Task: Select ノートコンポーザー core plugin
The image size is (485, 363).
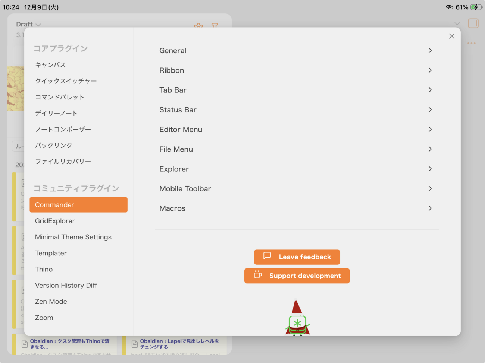Action: 78,129
